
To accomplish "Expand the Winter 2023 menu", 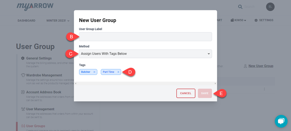I will 58,20.
